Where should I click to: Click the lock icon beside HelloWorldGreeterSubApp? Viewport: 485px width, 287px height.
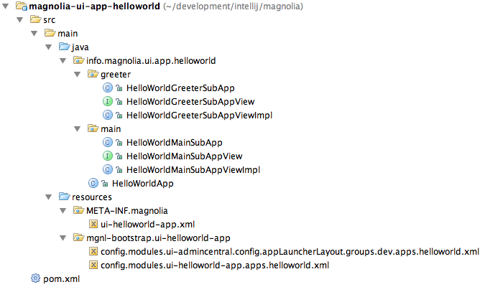(119, 88)
